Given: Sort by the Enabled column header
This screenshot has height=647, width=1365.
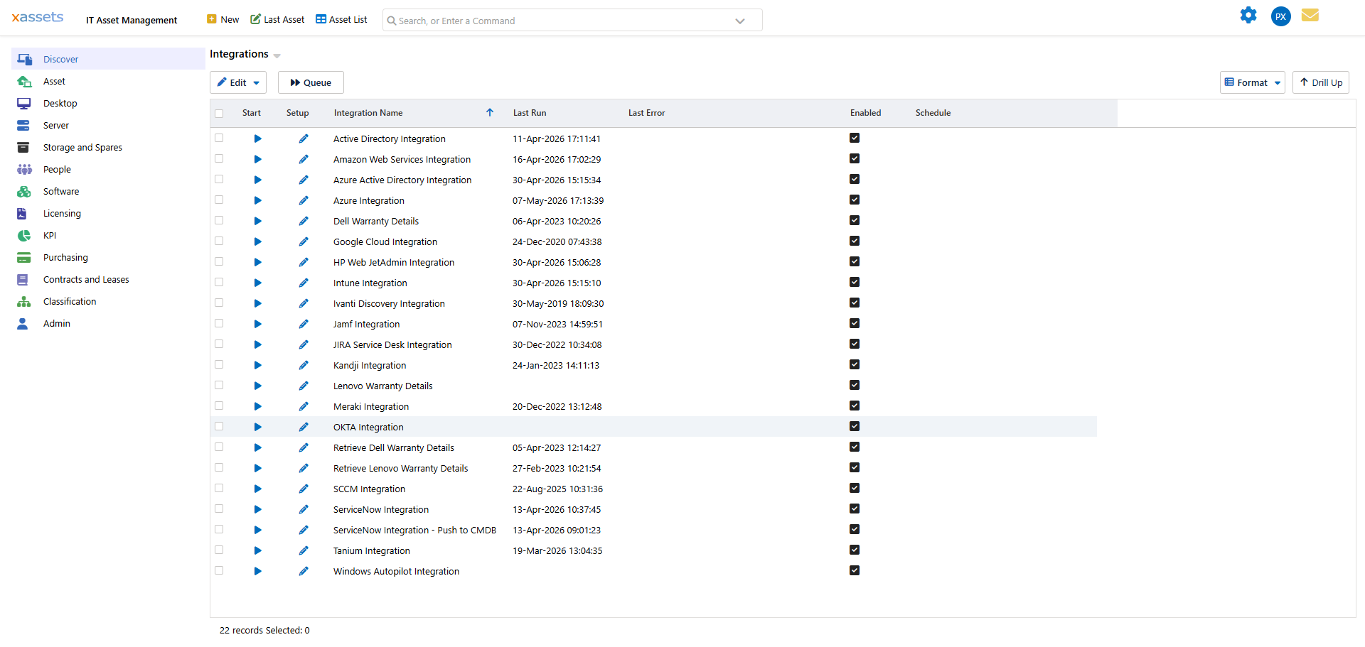Looking at the screenshot, I should pyautogui.click(x=865, y=112).
